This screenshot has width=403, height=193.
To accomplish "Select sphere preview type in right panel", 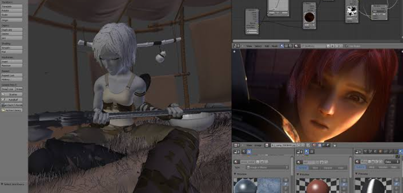I will pos(397,184).
